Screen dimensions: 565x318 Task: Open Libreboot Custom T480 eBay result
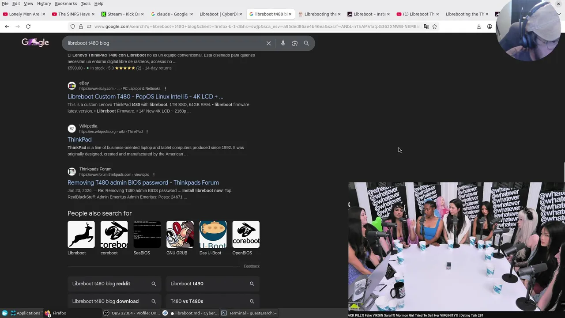point(145,97)
